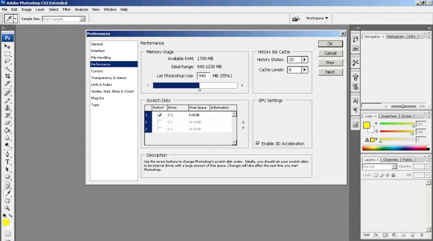This screenshot has height=241, width=433.
Task: Toggle Enable 3D Acceleration checkbox
Action: coord(257,143)
